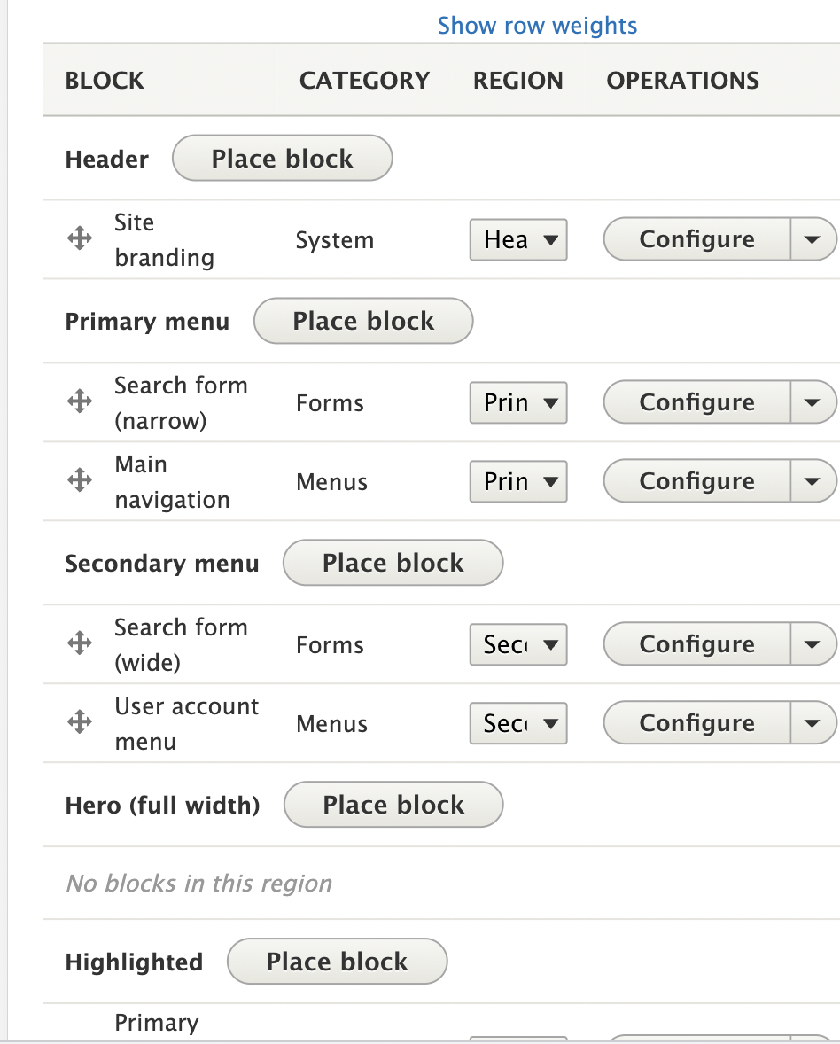This screenshot has width=840, height=1044.
Task: Place a block in the Highlighted region
Action: coord(337,962)
